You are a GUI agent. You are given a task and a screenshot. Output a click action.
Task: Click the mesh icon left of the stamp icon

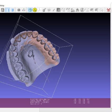68,10
